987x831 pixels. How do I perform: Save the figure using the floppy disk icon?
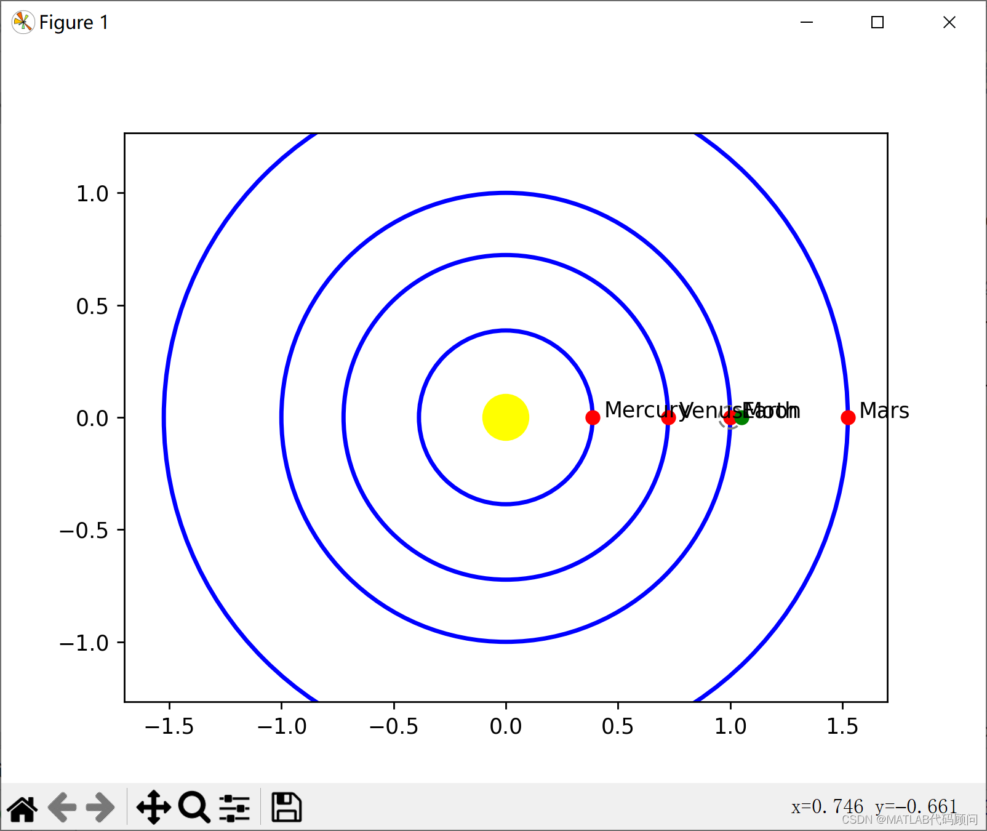[x=286, y=807]
